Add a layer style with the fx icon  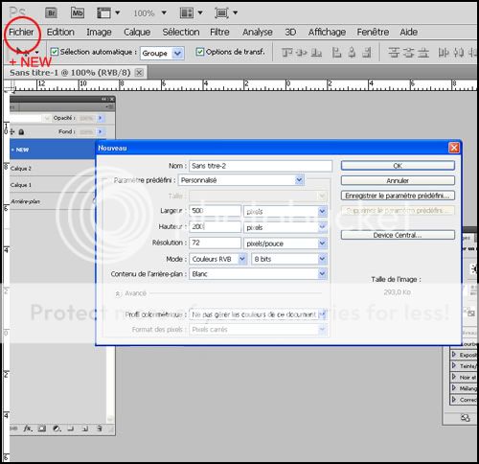tap(28, 429)
